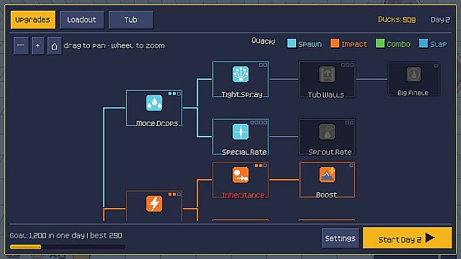Click Special Rate level pips
The image size is (461, 259).
pos(258,122)
